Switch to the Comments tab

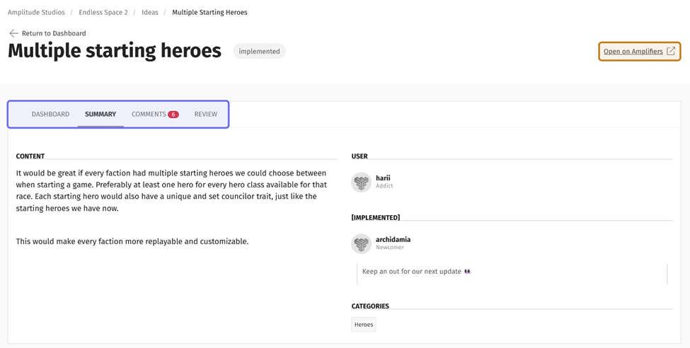[149, 114]
